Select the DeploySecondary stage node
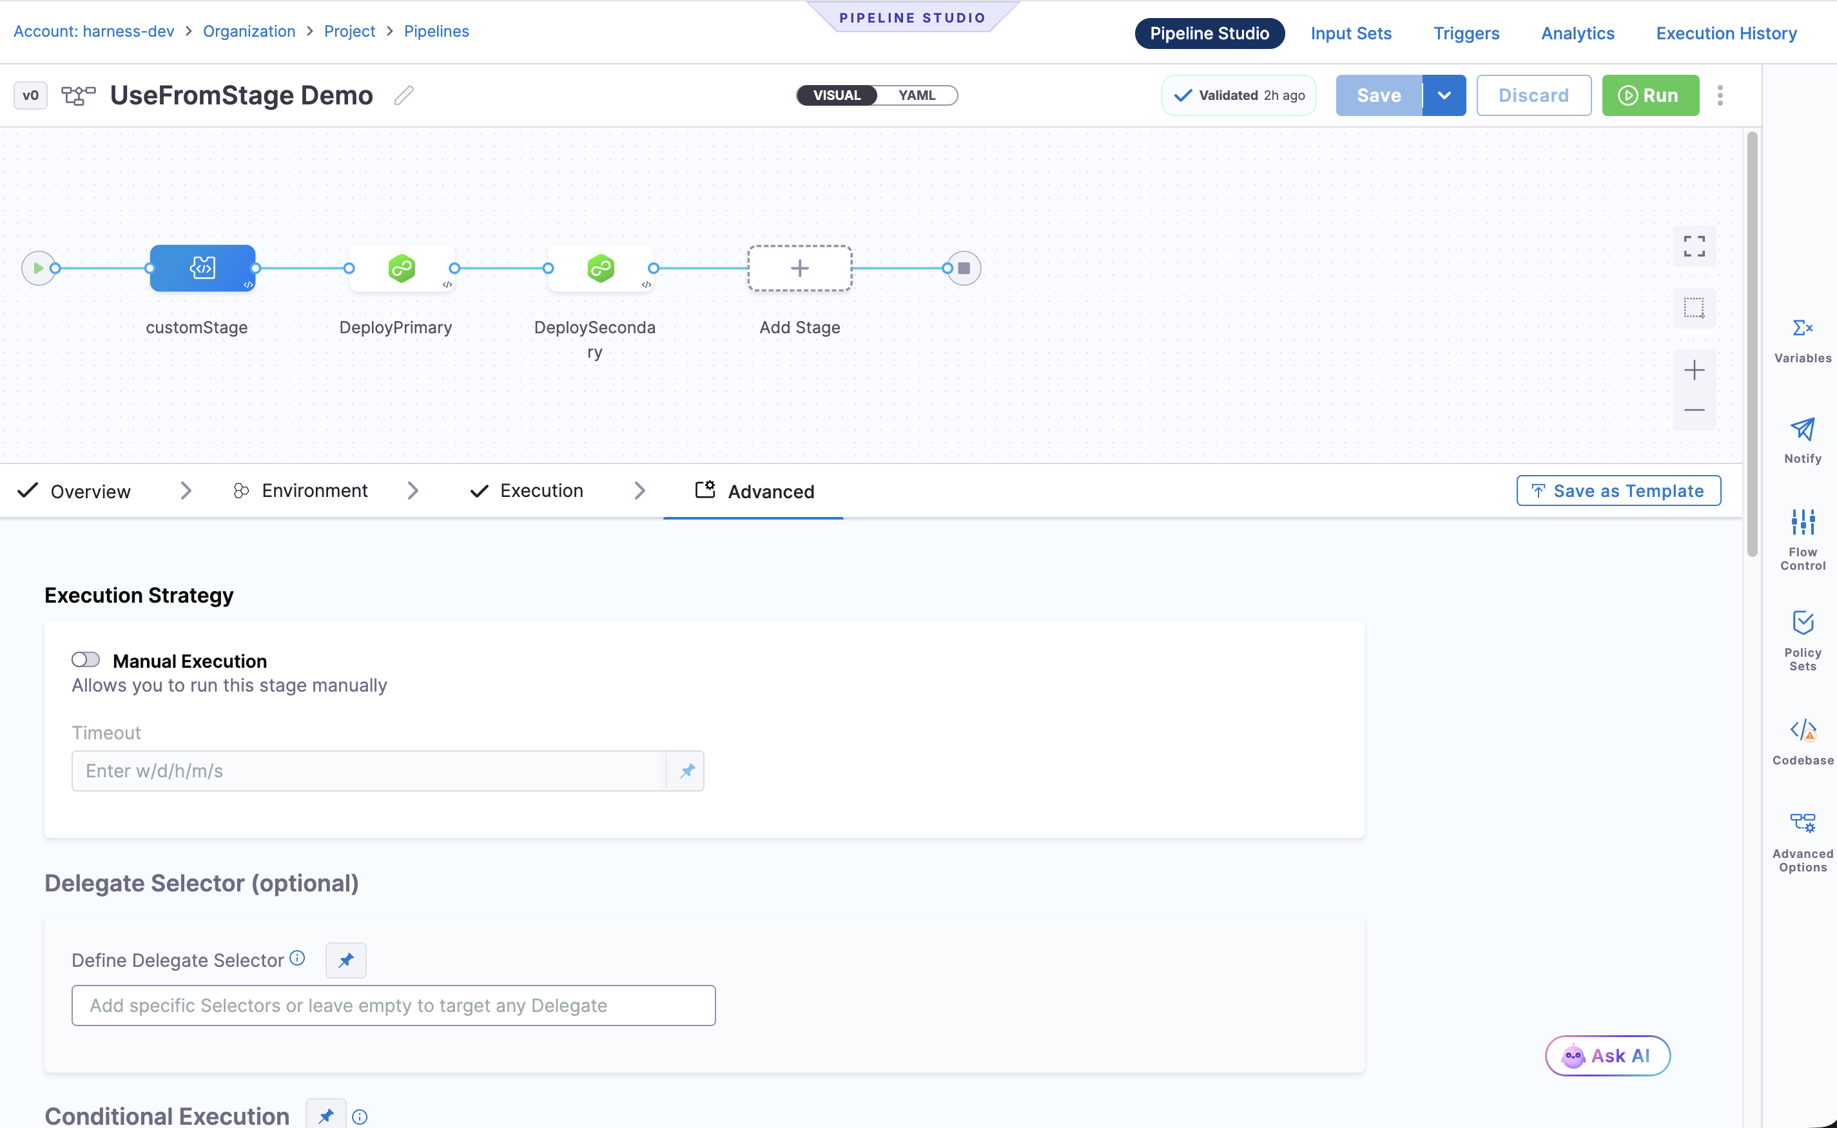Screen dimensions: 1837x1128 tap(600, 268)
